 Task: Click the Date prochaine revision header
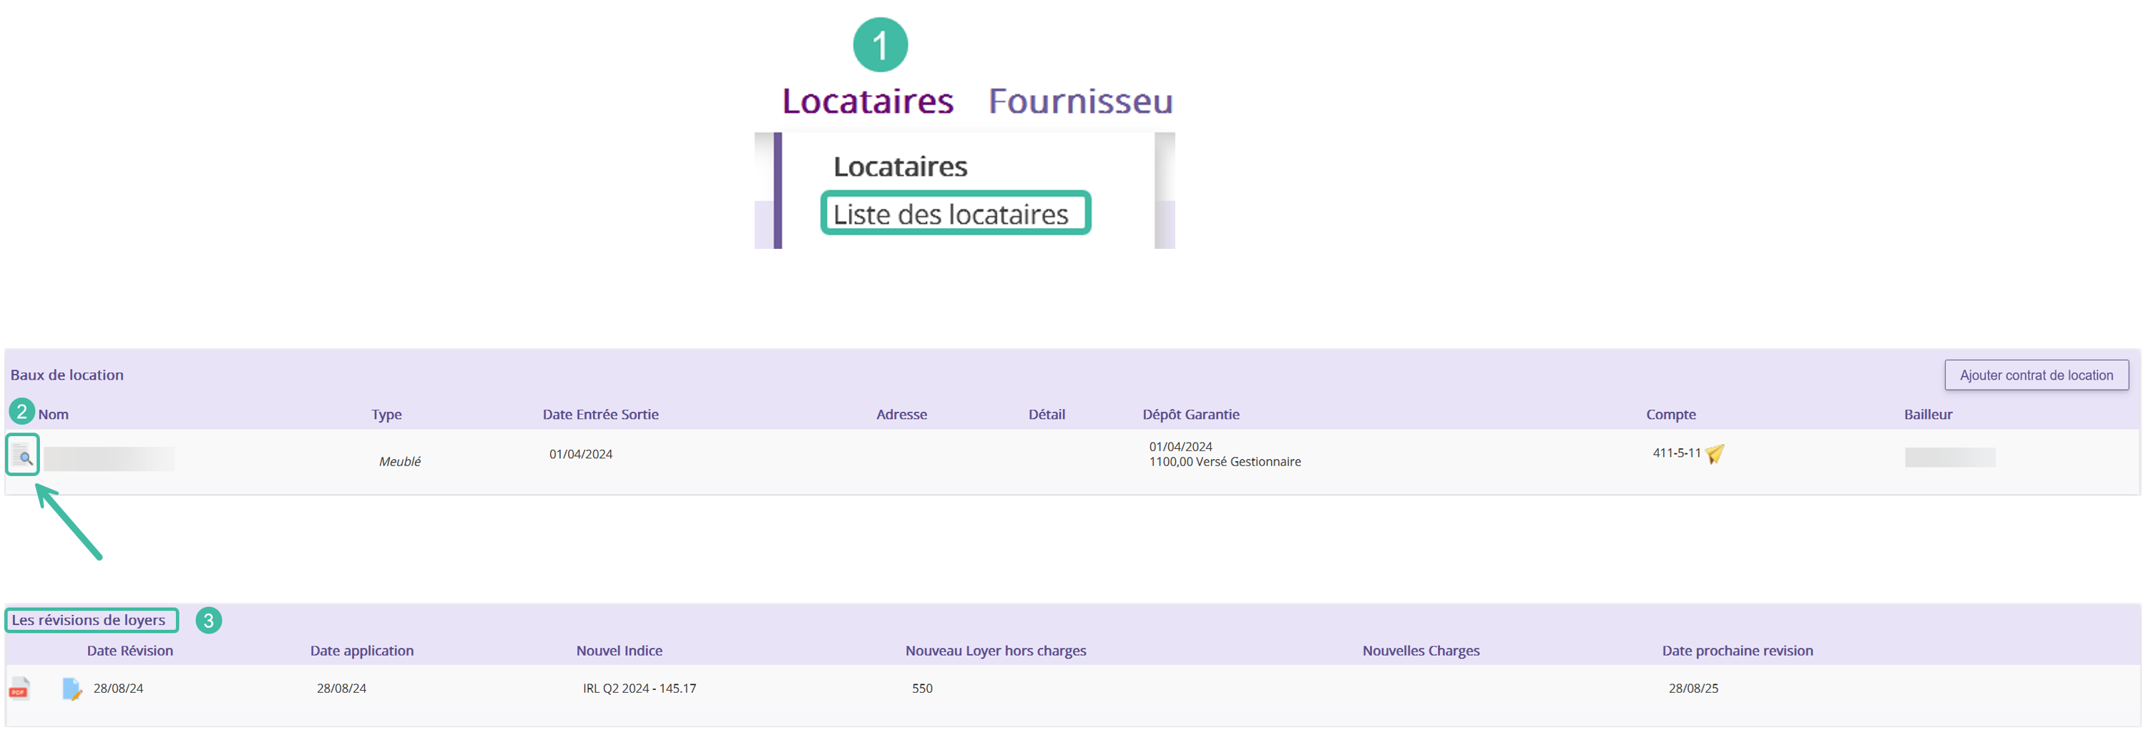point(1737,651)
